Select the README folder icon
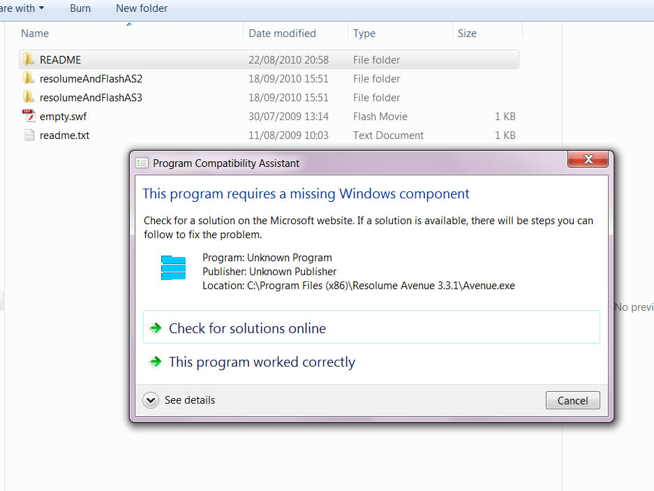The width and height of the screenshot is (654, 491). click(29, 59)
